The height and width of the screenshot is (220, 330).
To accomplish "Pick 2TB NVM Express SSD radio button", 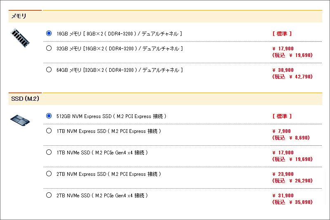I will [x=49, y=174].
